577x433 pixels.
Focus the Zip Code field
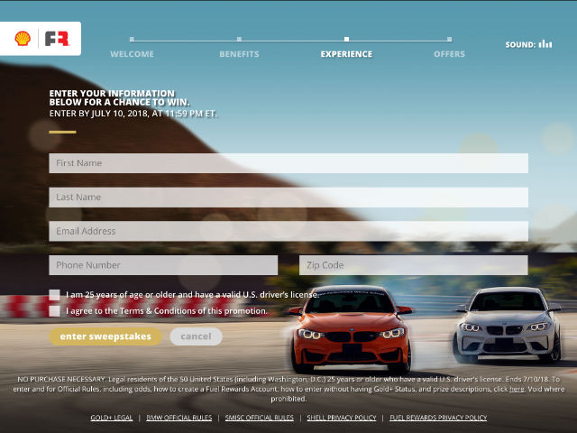point(414,265)
